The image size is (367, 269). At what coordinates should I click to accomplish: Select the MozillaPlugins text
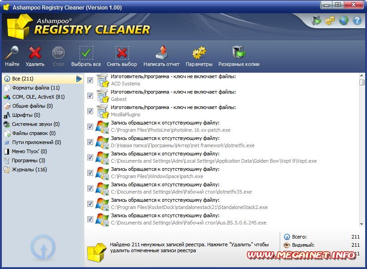125,115
